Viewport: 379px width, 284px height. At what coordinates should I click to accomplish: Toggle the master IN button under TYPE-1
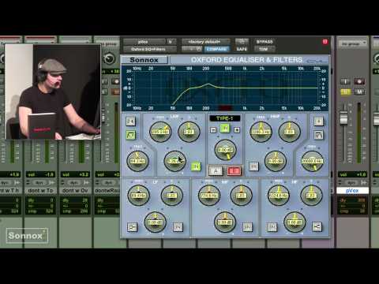pos(225,129)
